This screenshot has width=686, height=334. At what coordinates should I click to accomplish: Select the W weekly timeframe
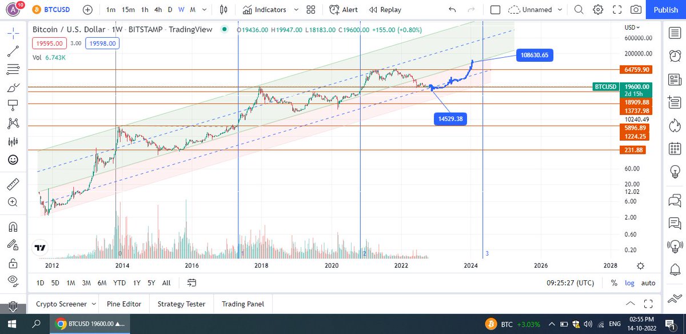point(181,10)
